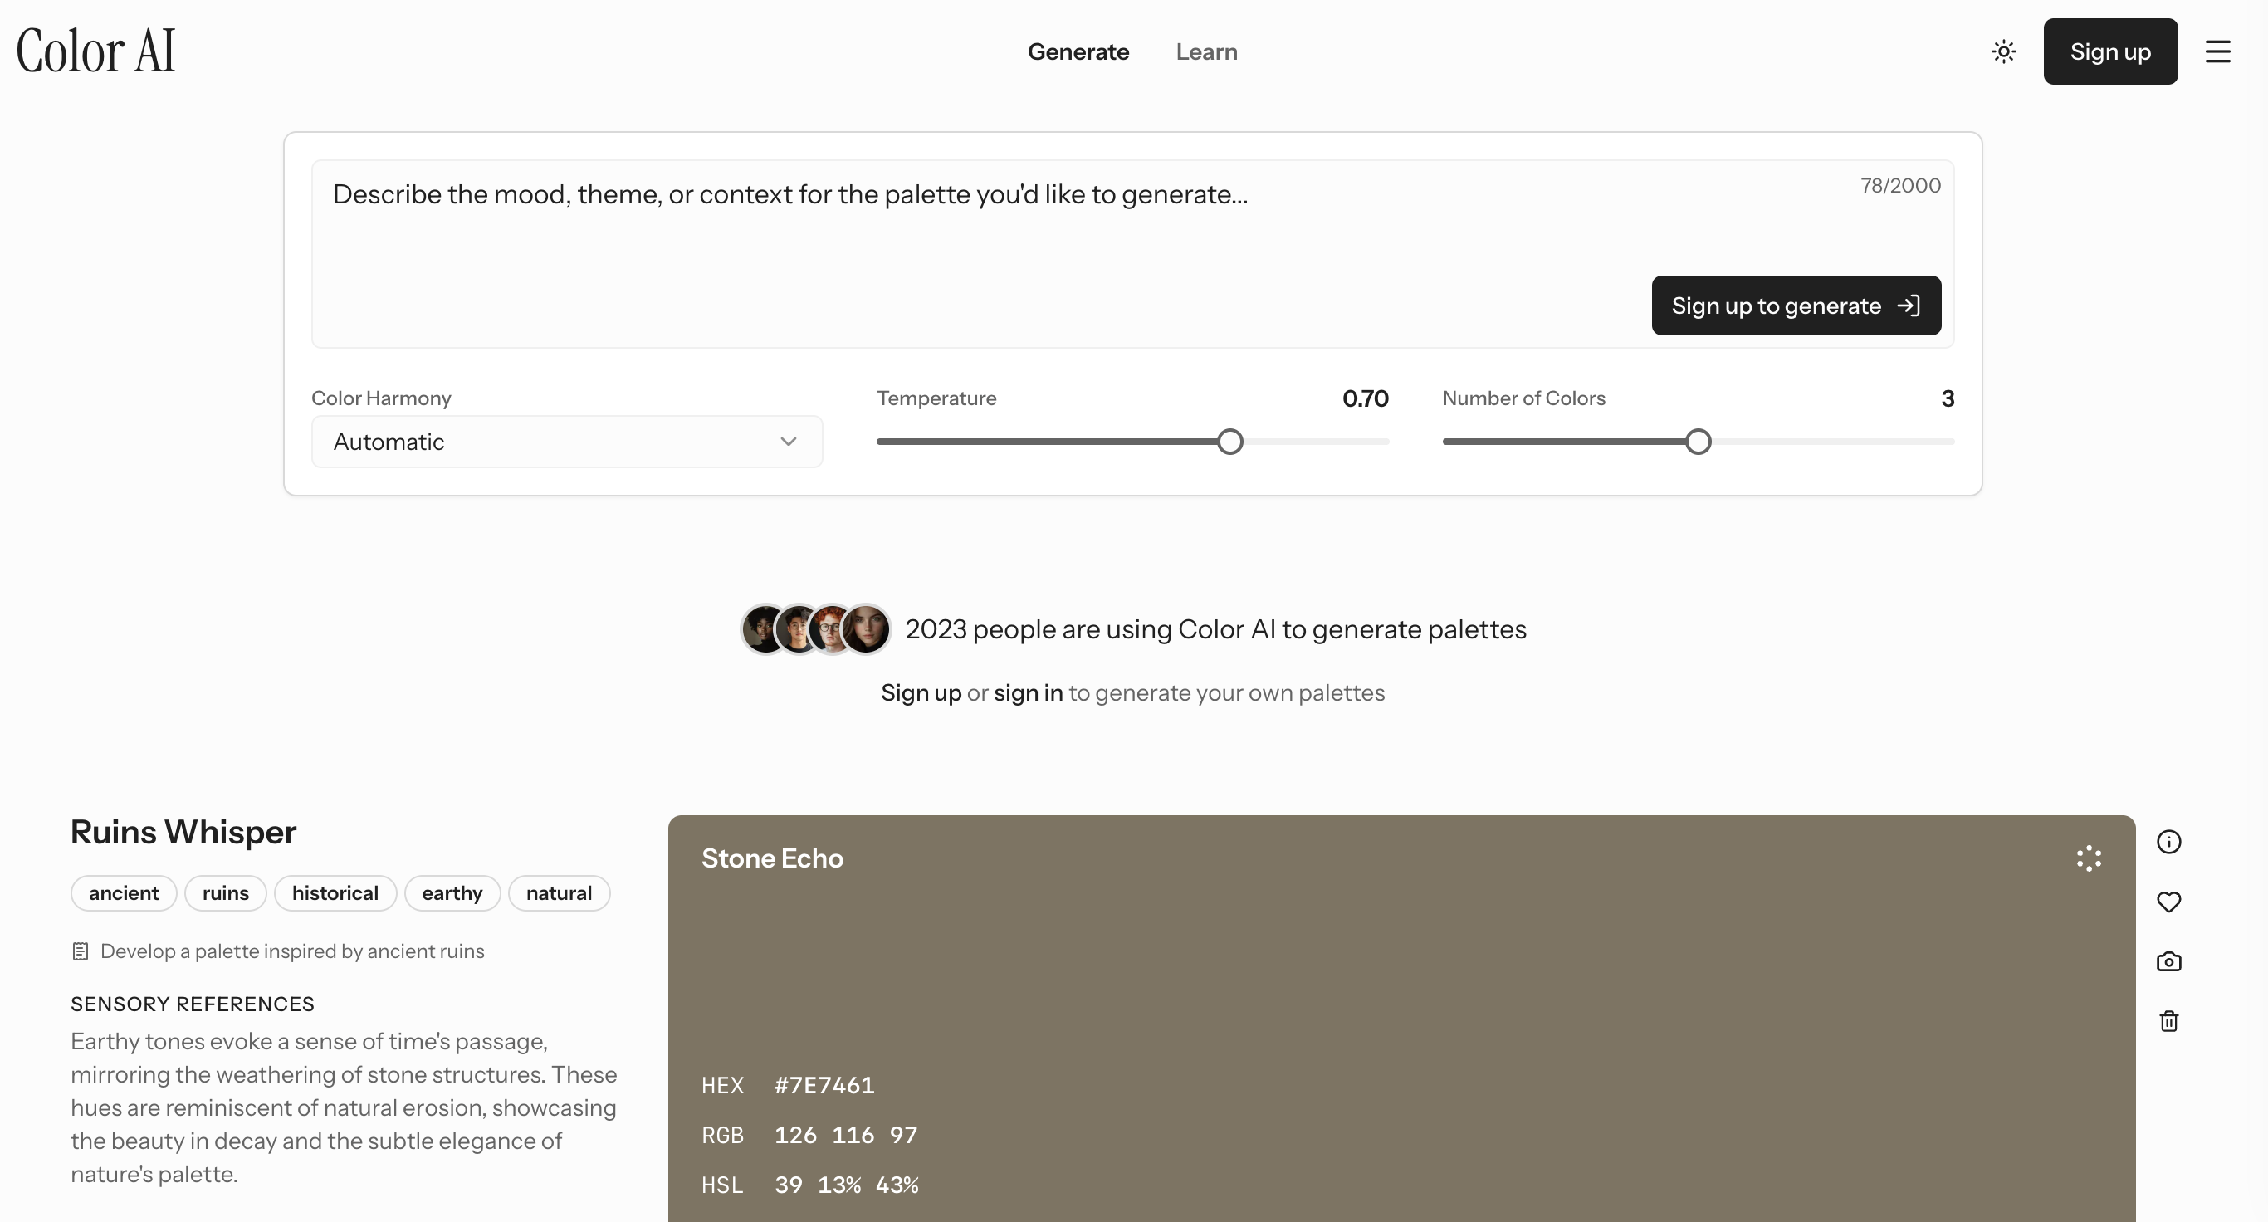The width and height of the screenshot is (2268, 1222).
Task: Favorite the palette with the heart icon
Action: coord(2168,902)
